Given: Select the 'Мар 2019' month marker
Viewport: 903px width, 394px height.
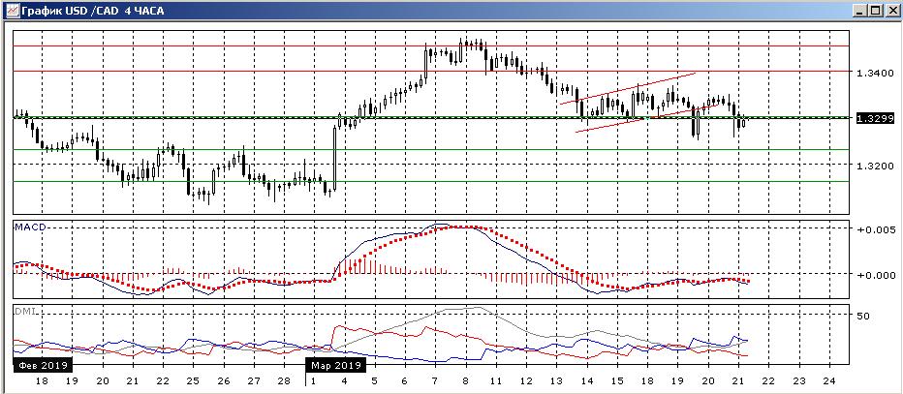Looking at the screenshot, I should tap(335, 366).
